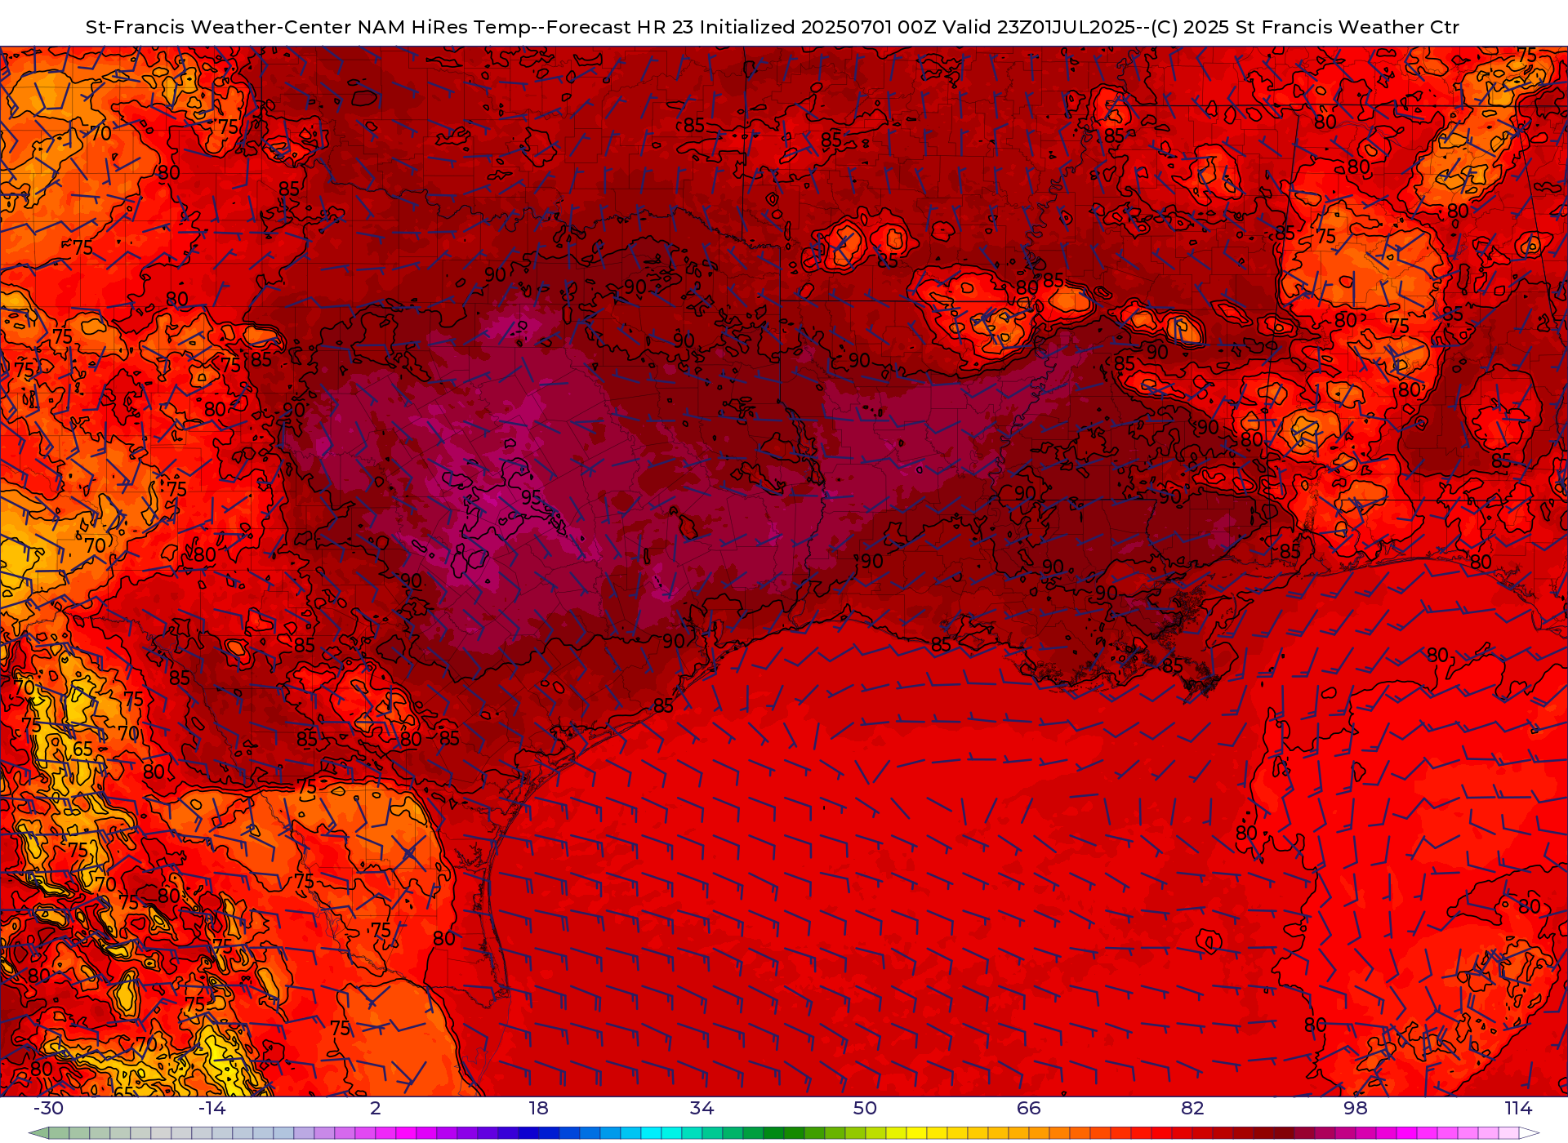Click the colorbar label "2"
This screenshot has width=1568, height=1143.
(x=376, y=1108)
